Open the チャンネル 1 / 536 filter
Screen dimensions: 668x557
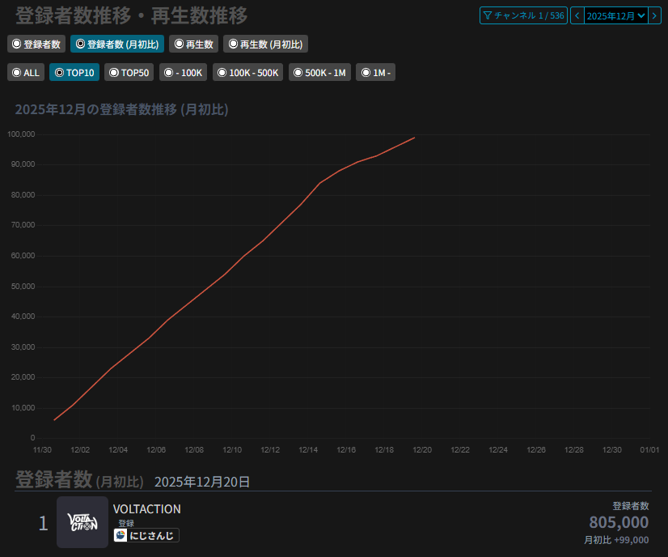tap(523, 15)
